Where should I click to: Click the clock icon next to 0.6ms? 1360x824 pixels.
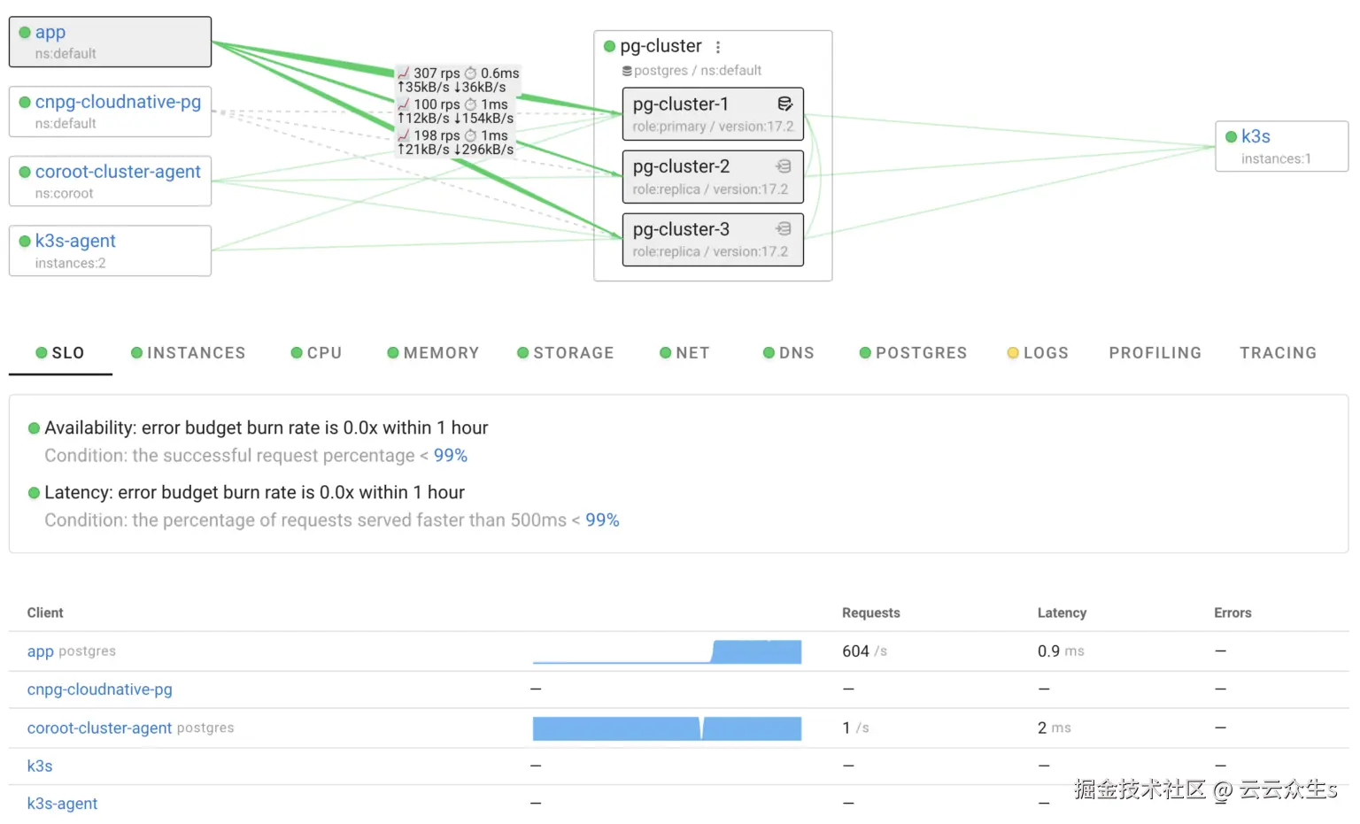coord(471,73)
